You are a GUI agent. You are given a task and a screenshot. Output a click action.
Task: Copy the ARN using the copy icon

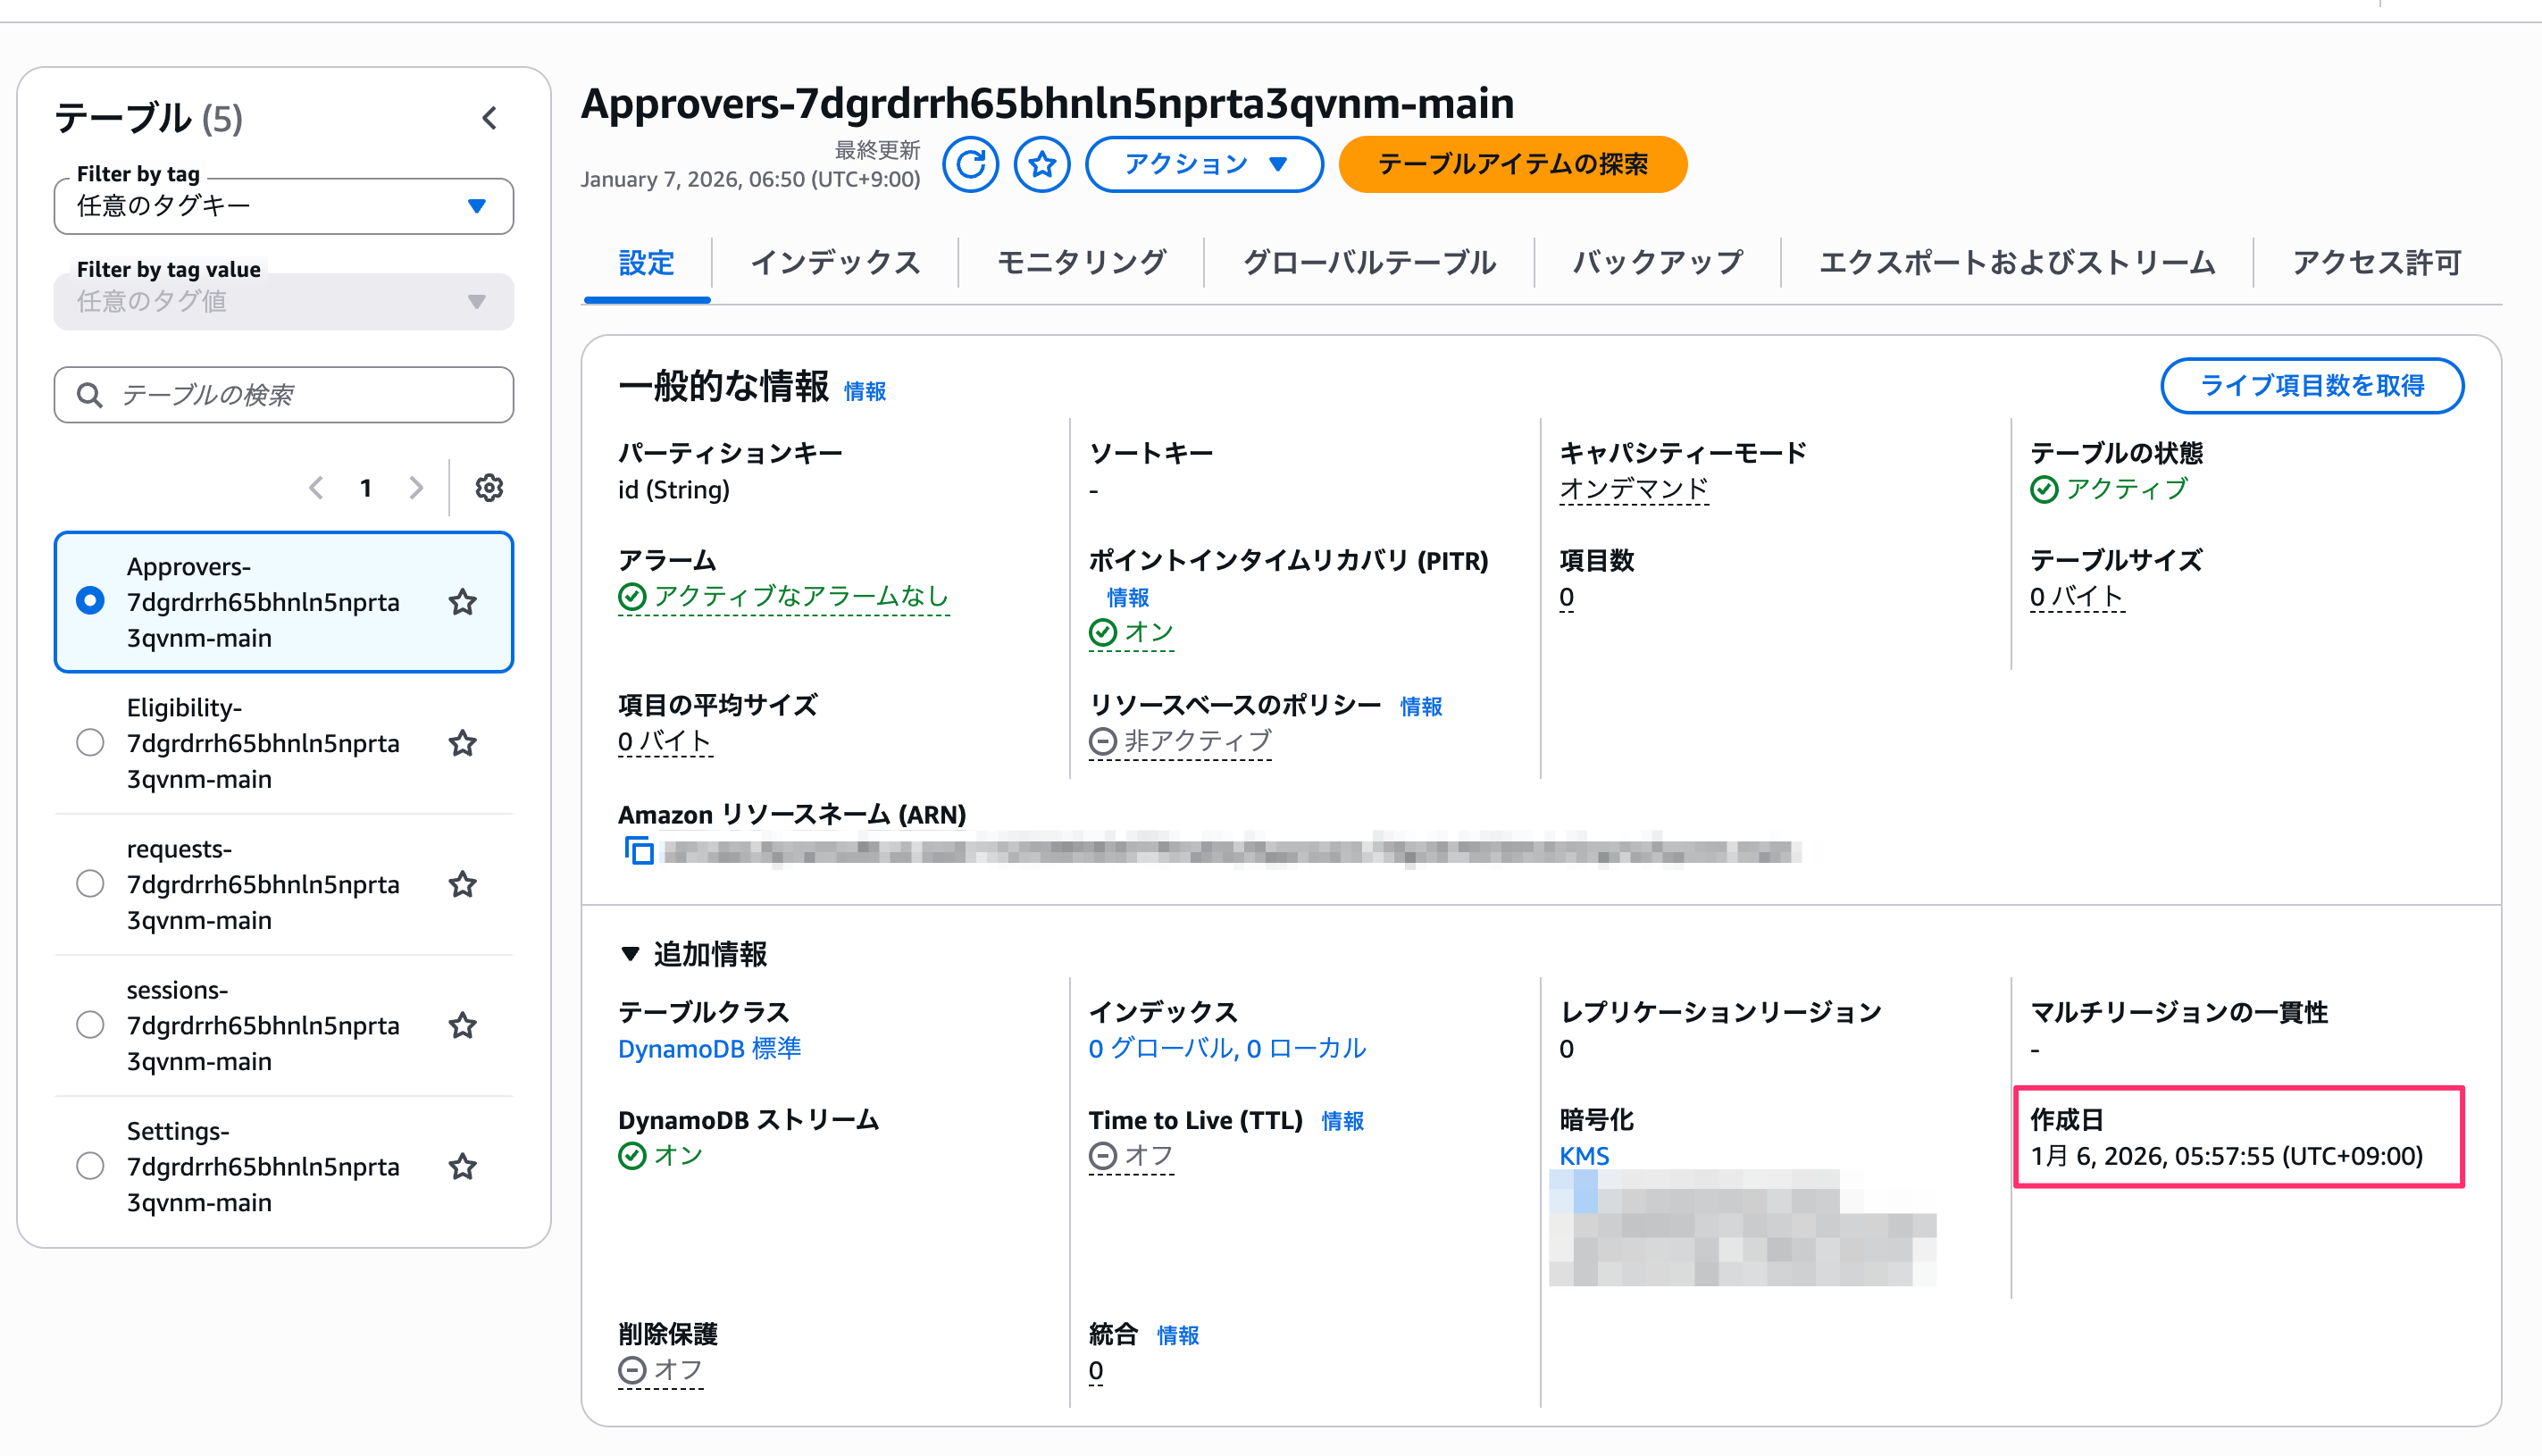tap(639, 851)
